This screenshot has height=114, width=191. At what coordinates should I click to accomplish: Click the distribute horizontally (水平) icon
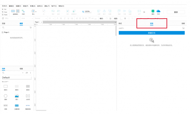[x=139, y=11]
